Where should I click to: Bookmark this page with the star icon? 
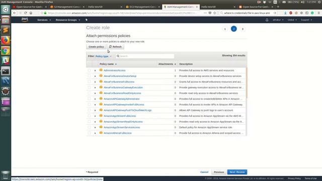(215, 13)
